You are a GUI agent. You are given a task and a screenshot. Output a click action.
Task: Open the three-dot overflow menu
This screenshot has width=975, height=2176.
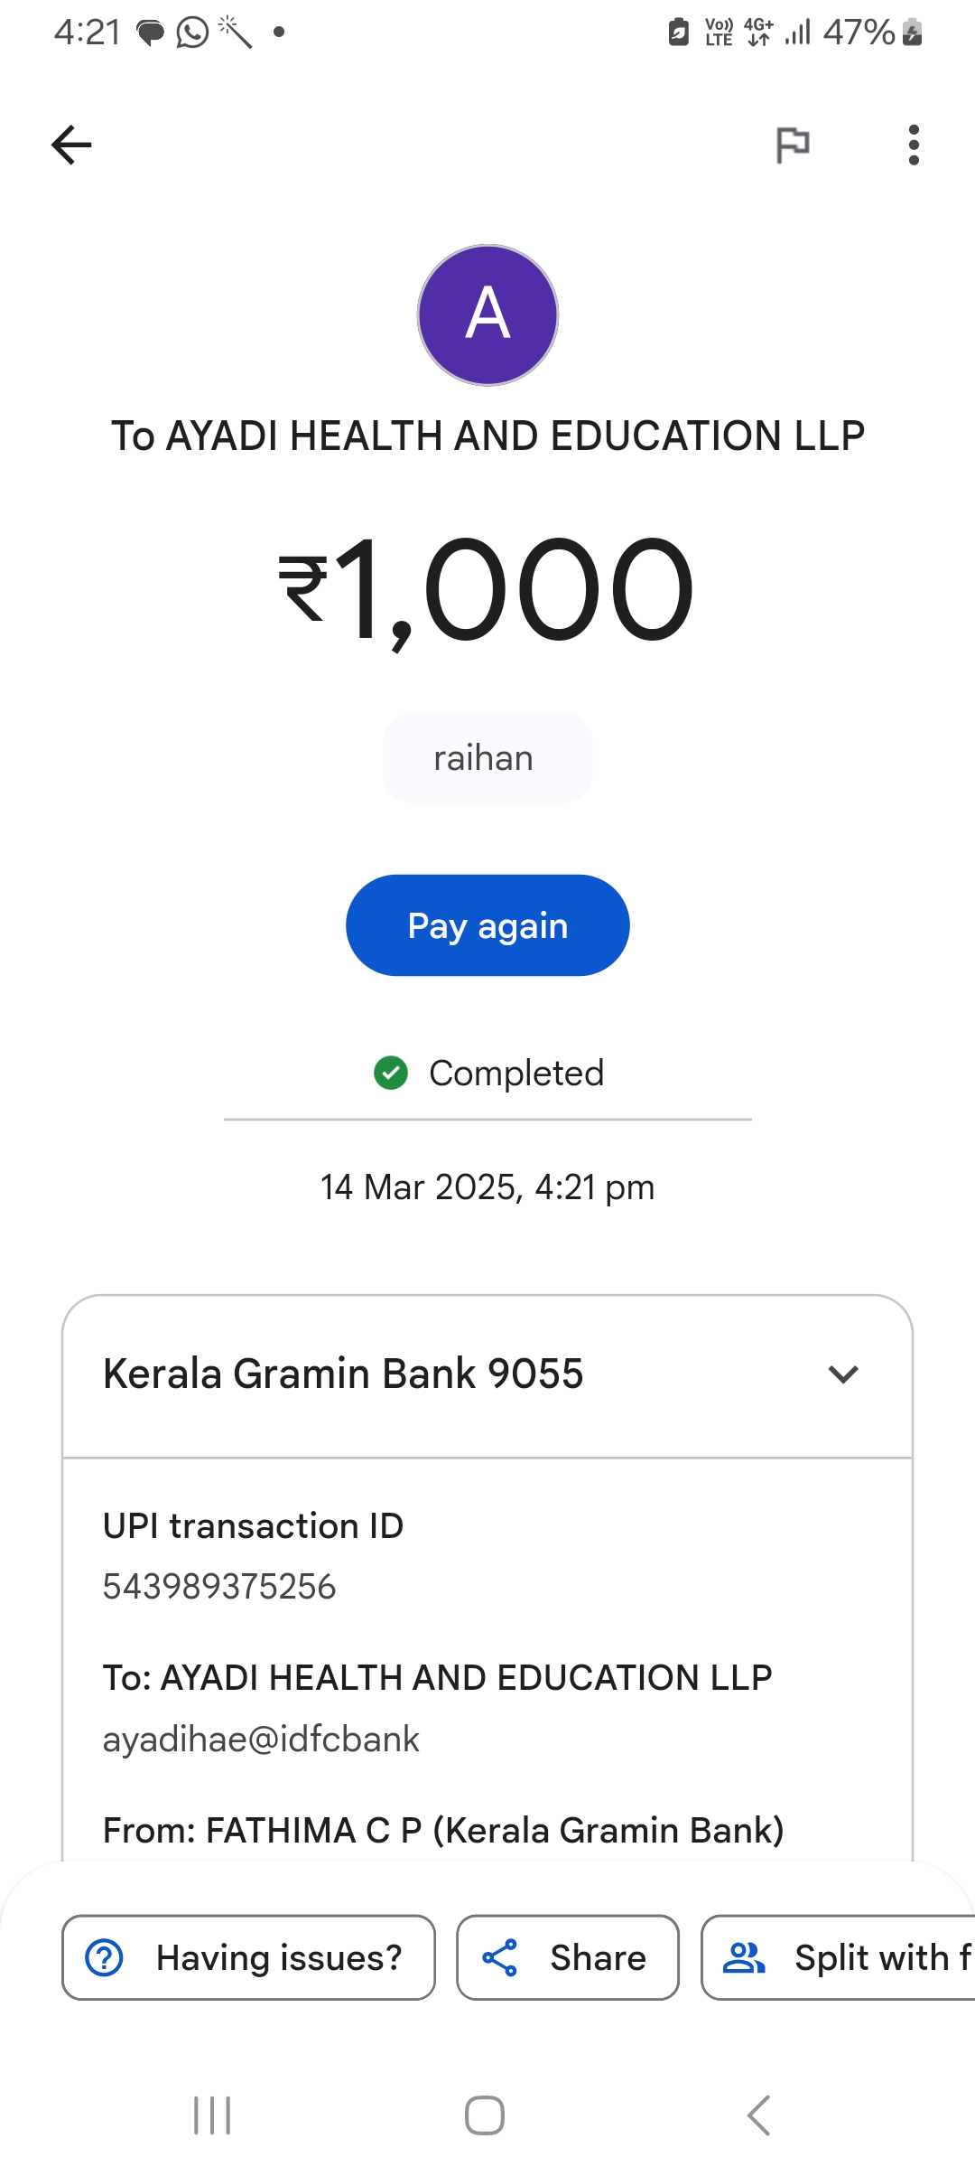(914, 145)
